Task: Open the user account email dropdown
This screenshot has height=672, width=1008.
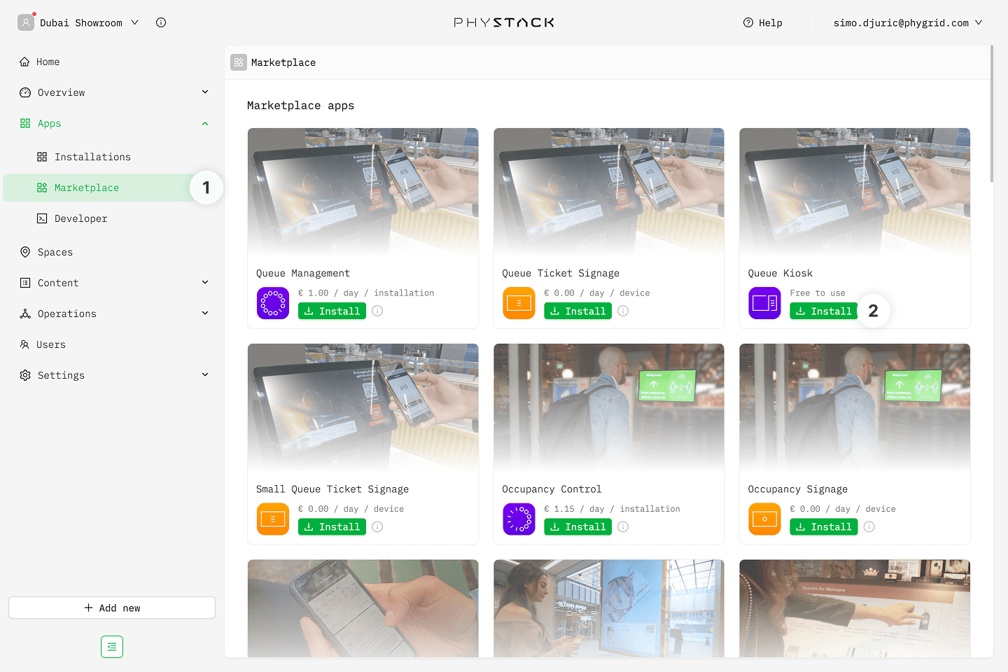Action: click(x=907, y=22)
